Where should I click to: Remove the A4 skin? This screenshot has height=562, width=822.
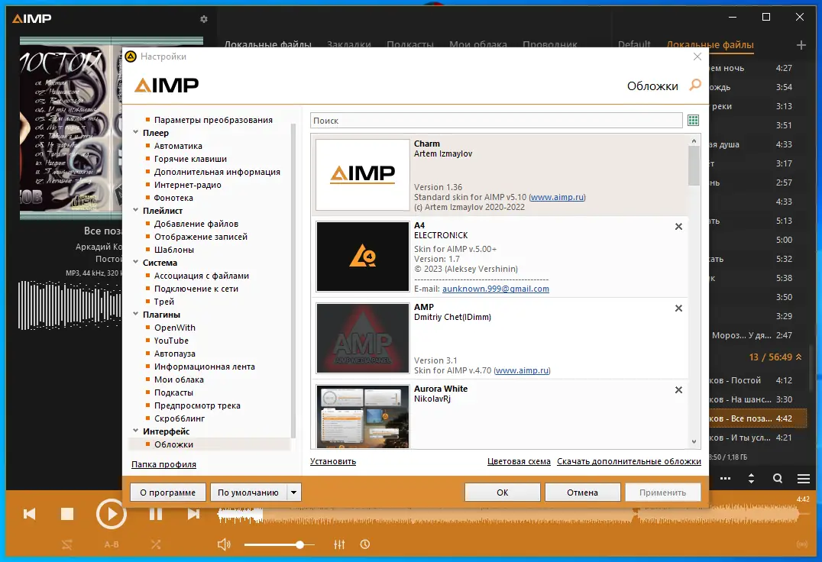point(678,226)
